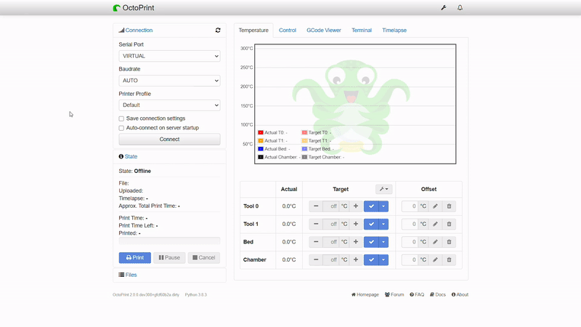Open the Terminal tab
The height and width of the screenshot is (327, 581).
tap(362, 31)
